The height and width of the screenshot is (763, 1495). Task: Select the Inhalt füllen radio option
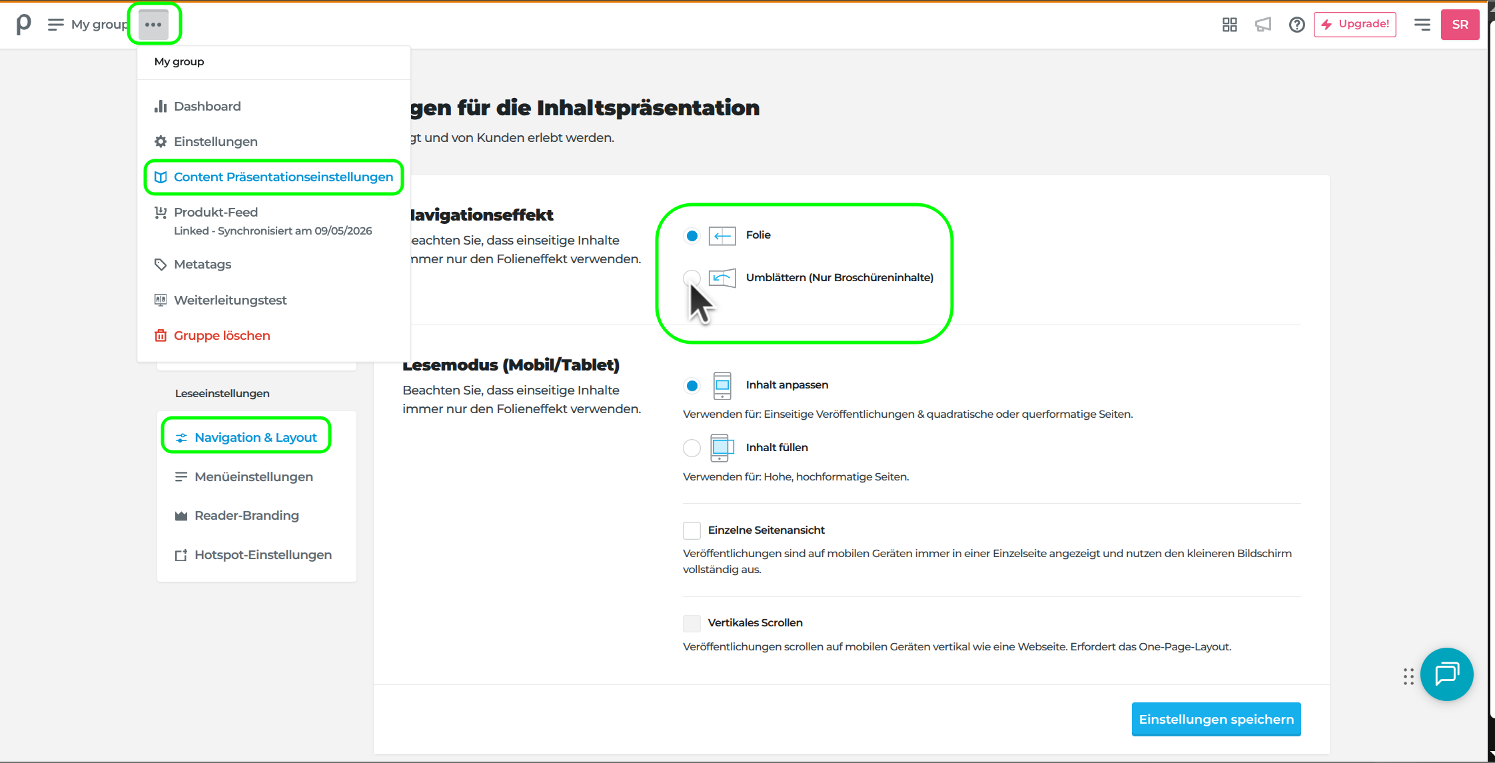pyautogui.click(x=692, y=448)
